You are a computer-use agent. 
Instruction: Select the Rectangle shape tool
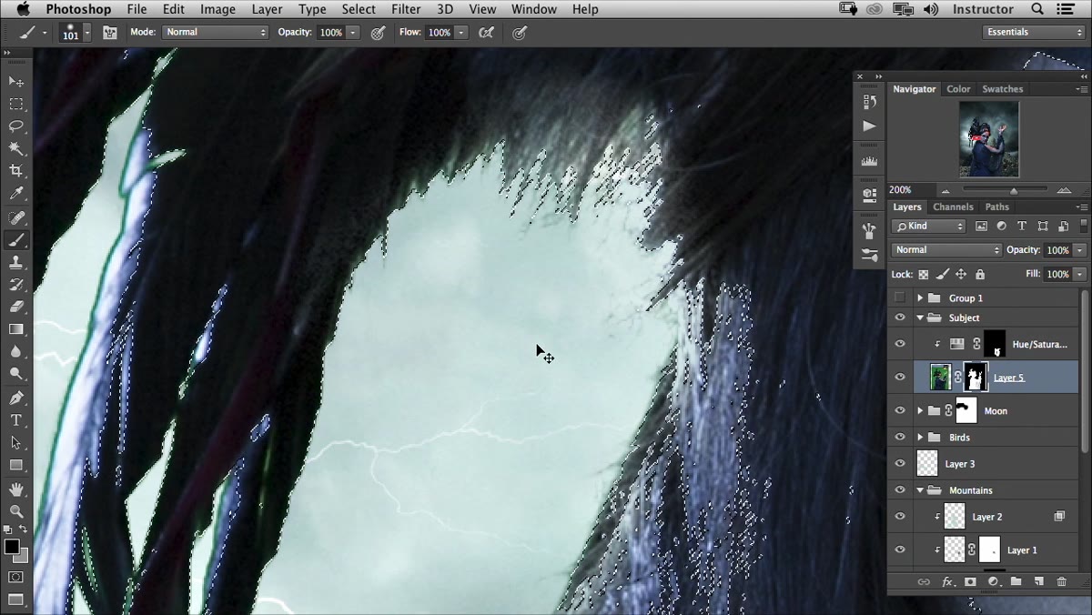(x=16, y=465)
